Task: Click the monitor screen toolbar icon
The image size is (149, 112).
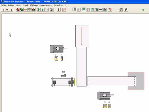Action: (x=84, y=10)
